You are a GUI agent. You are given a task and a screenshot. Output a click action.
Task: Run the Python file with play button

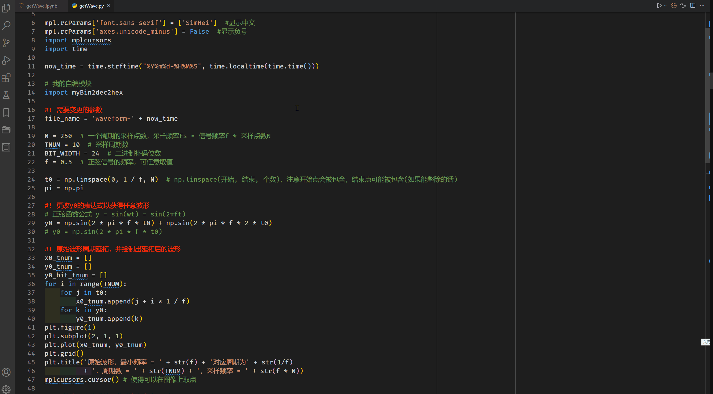click(659, 6)
